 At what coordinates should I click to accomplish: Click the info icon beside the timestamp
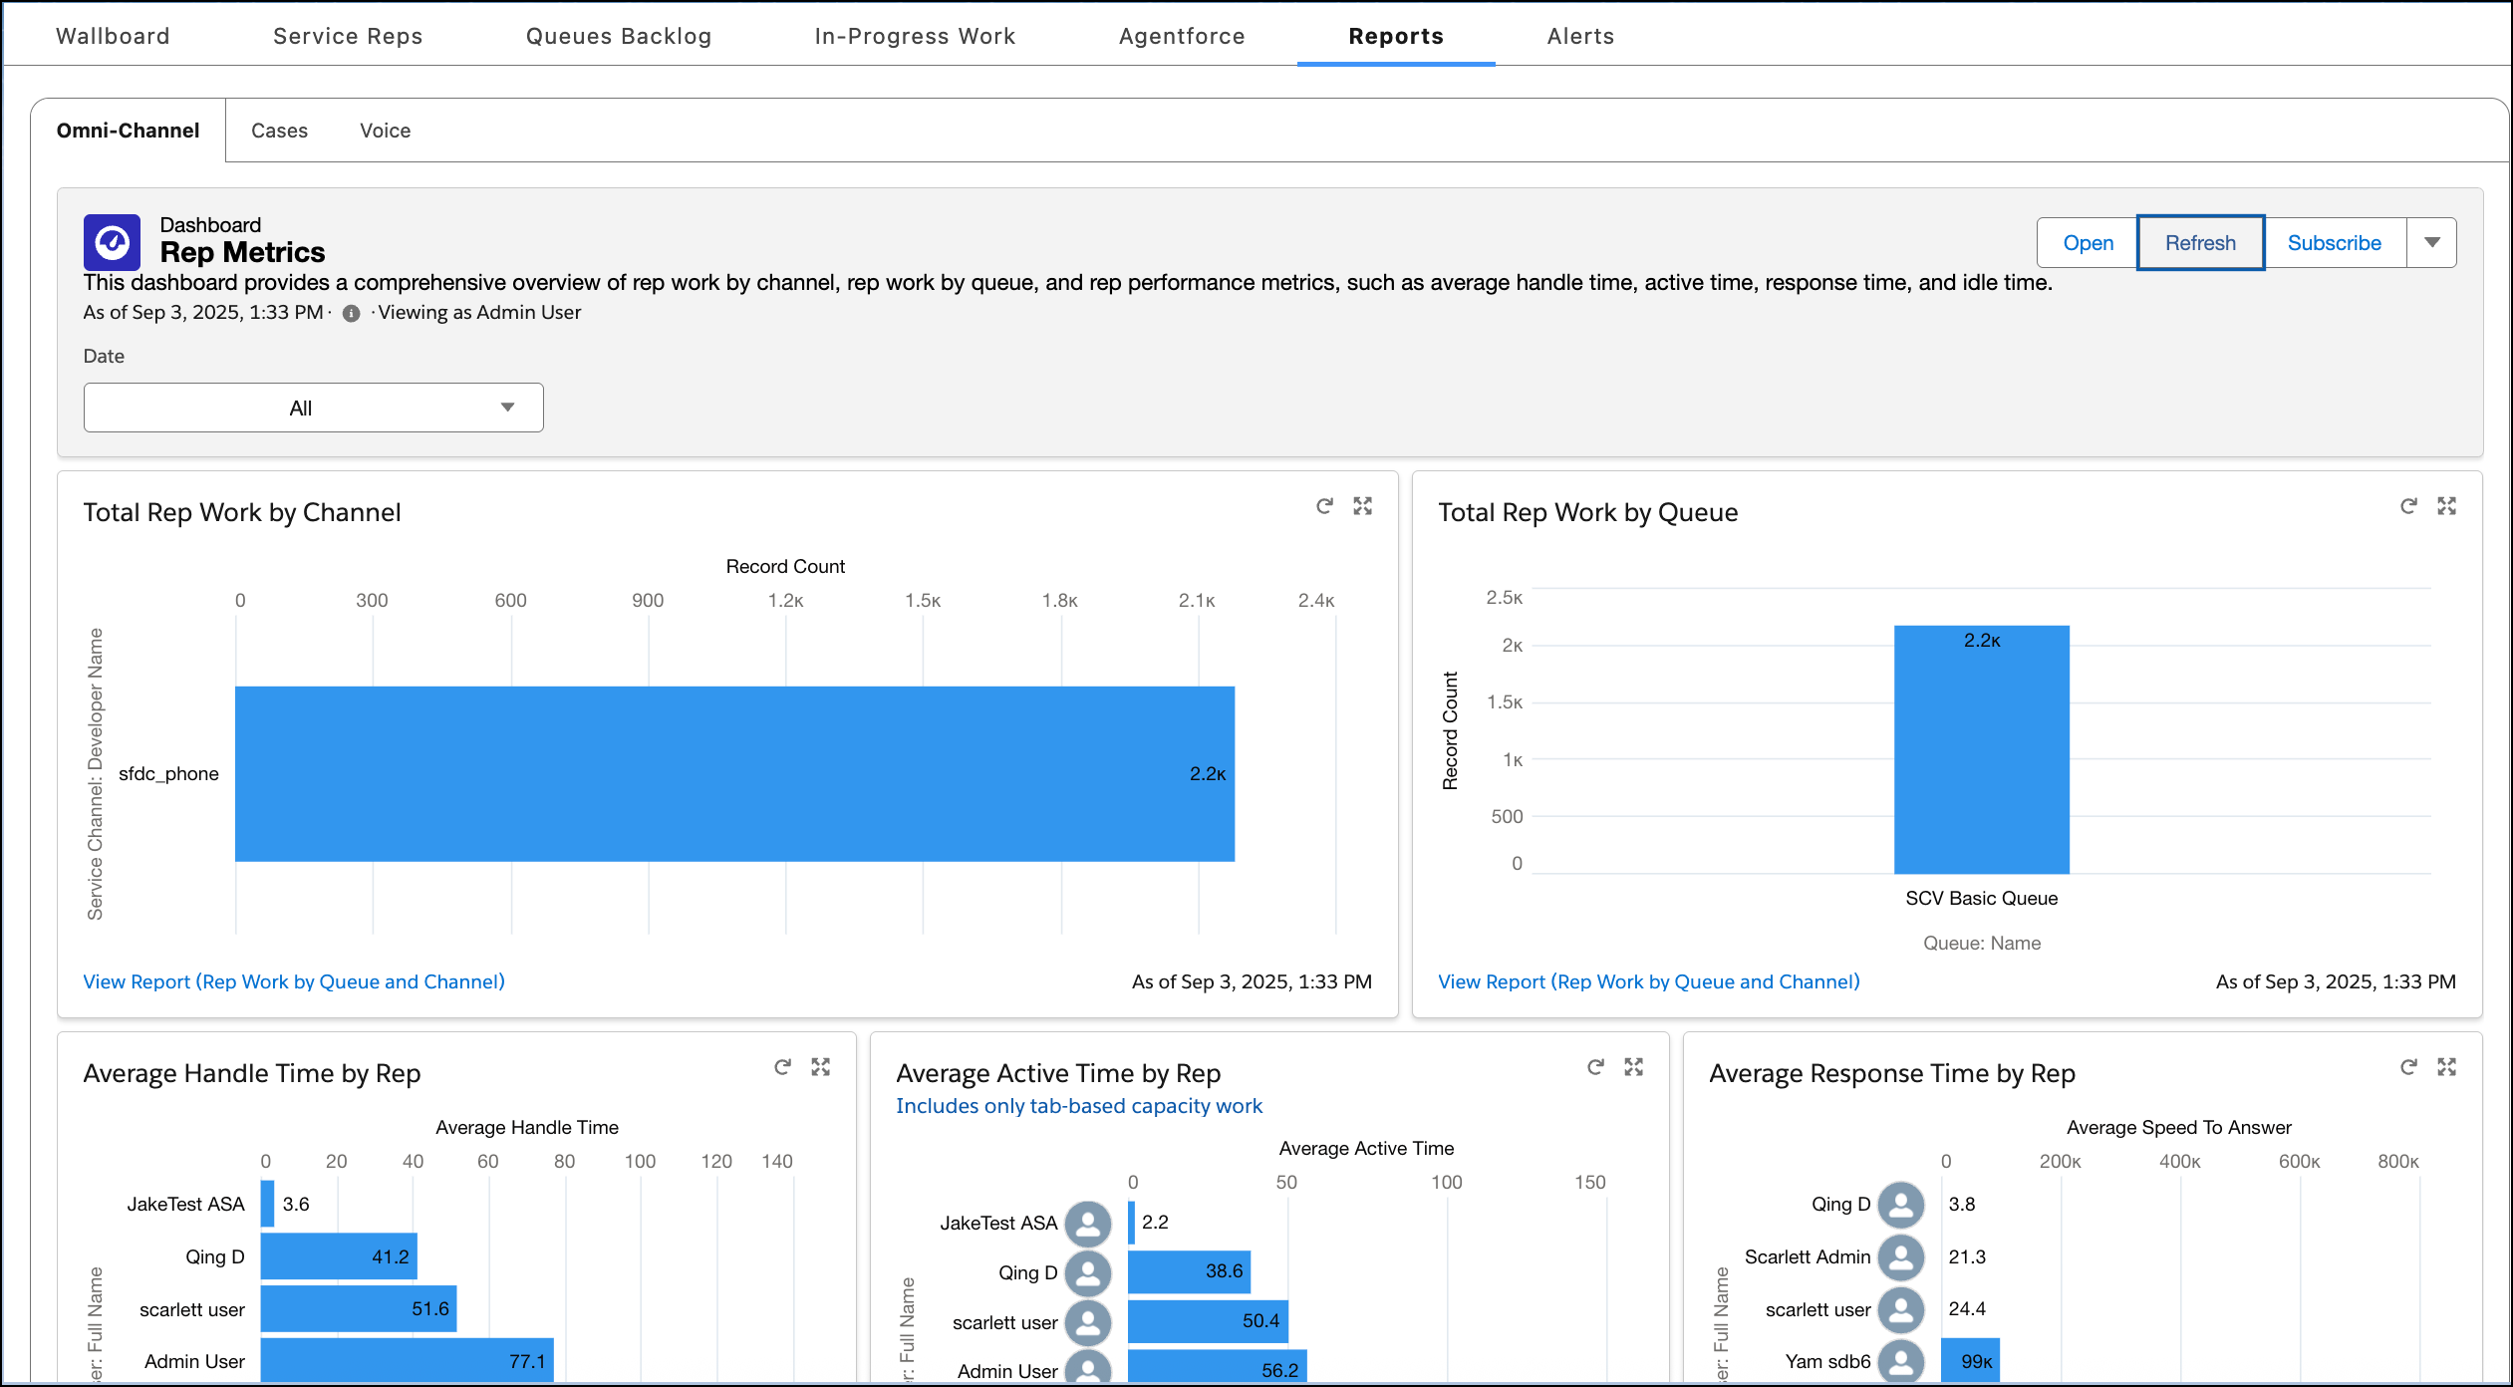[x=351, y=313]
